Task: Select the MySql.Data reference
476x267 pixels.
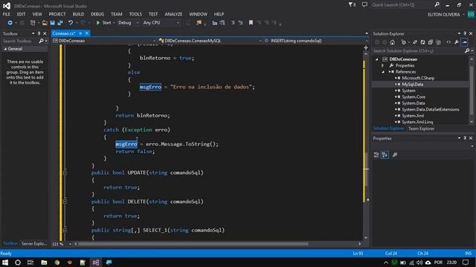Action: (412, 85)
